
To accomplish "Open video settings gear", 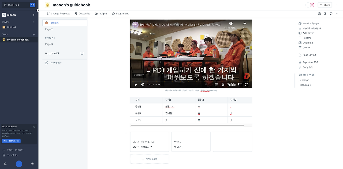I will click(x=223, y=85).
